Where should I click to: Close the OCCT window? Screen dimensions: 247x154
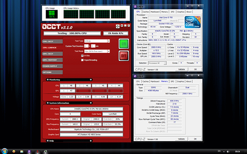pos(129,25)
